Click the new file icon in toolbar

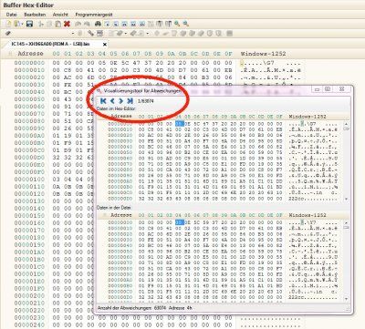click(9, 24)
